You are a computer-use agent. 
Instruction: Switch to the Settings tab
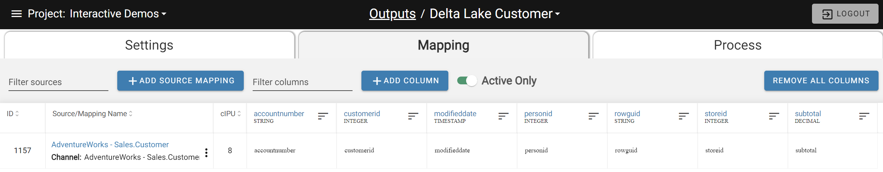point(149,45)
